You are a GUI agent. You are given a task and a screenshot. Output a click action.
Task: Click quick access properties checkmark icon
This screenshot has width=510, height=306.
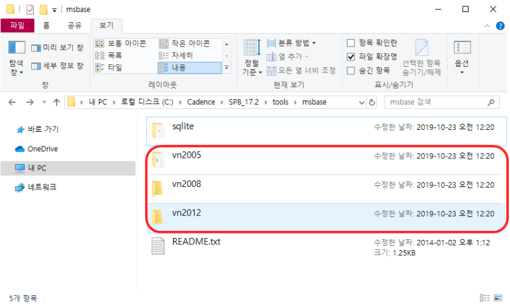tap(30, 10)
